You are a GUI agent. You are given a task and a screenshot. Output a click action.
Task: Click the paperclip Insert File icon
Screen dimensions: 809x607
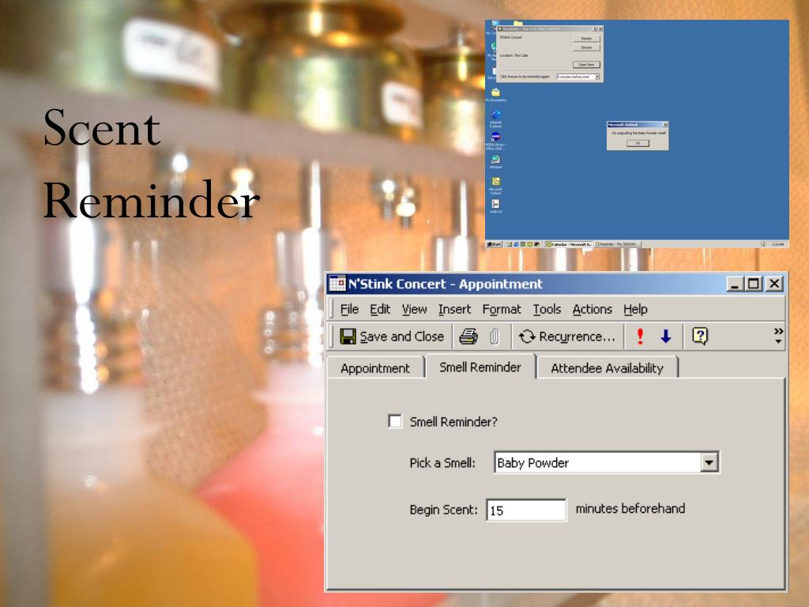click(495, 337)
